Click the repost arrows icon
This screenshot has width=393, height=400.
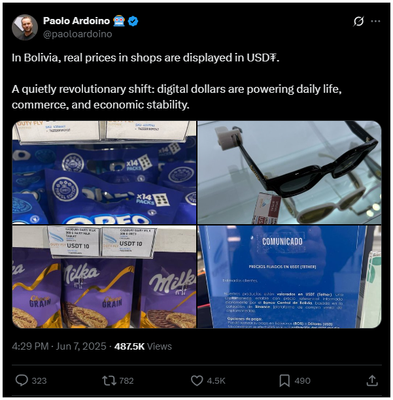(x=109, y=380)
